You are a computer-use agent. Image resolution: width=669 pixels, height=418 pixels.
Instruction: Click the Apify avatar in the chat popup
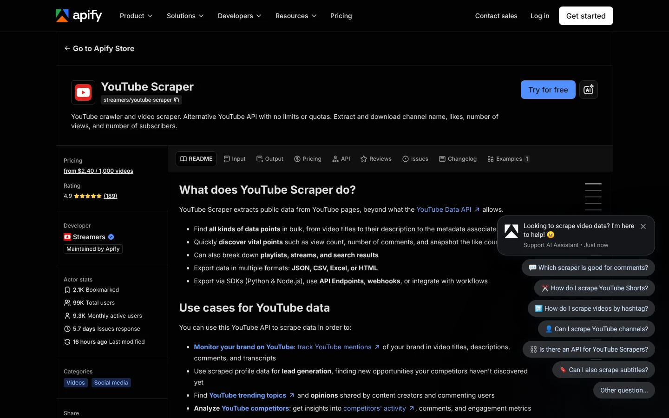point(512,231)
